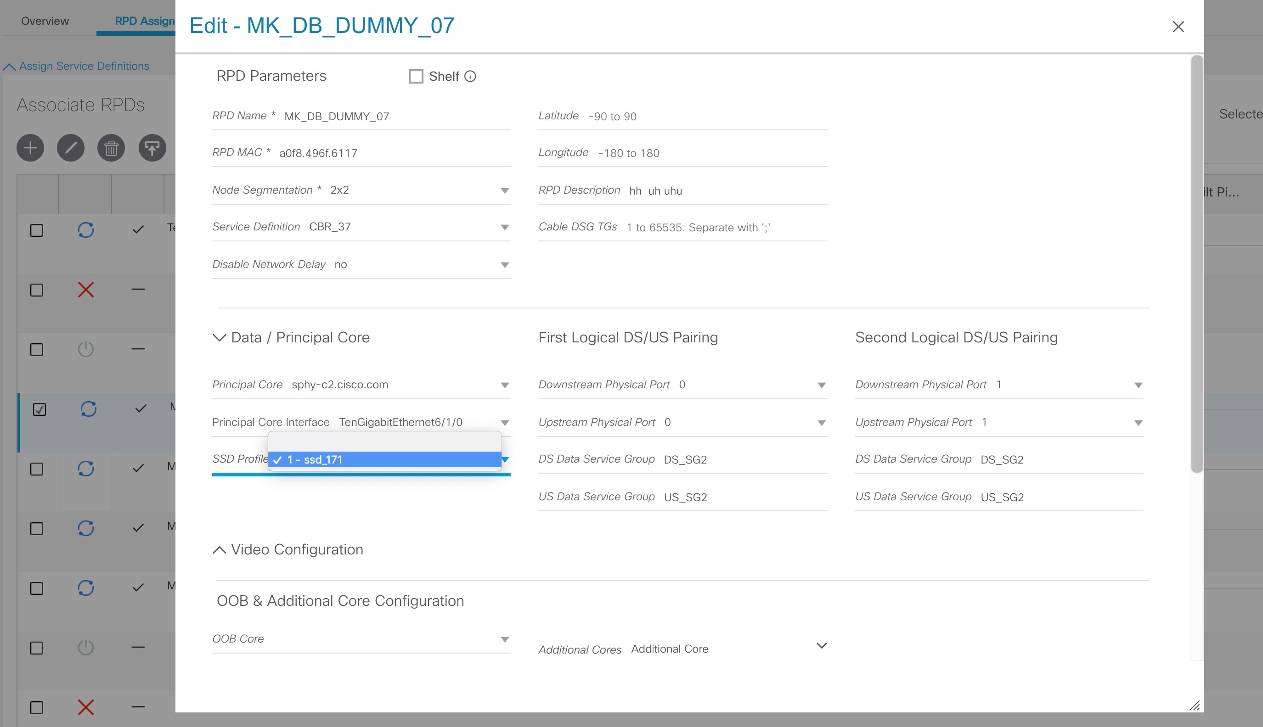Screen dimensions: 1263x727
Task: Open the Node Segmentation dropdown
Action: point(504,190)
